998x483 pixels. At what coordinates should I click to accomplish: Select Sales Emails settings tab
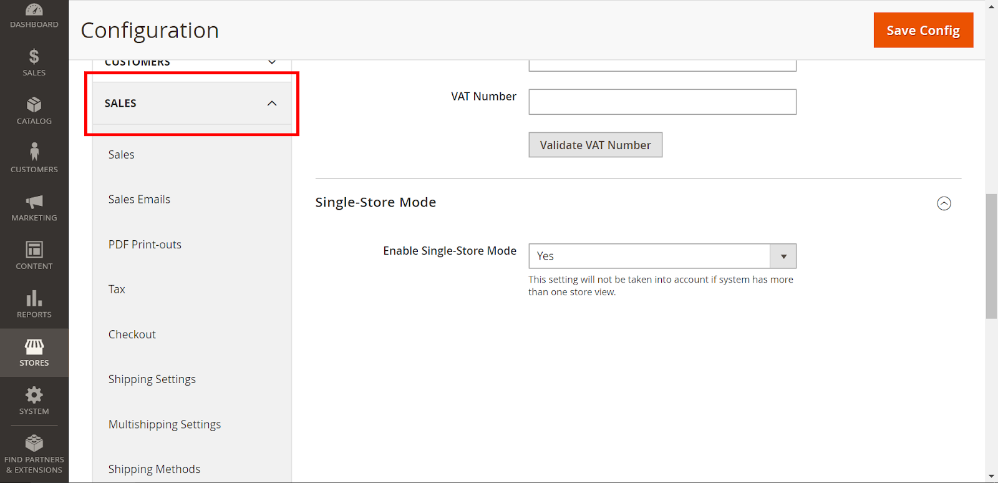click(x=139, y=200)
